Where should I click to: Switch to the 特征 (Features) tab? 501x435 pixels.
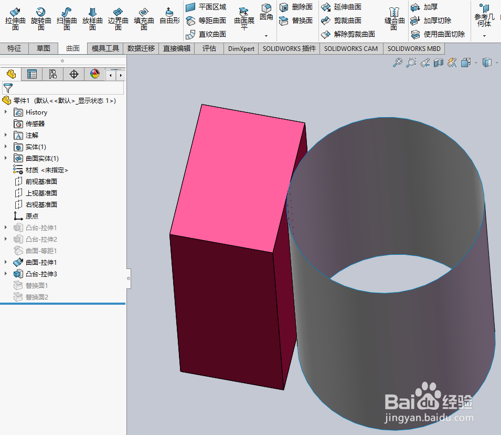[14, 48]
